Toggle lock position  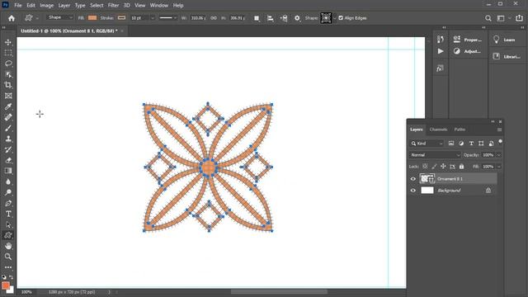(443, 167)
